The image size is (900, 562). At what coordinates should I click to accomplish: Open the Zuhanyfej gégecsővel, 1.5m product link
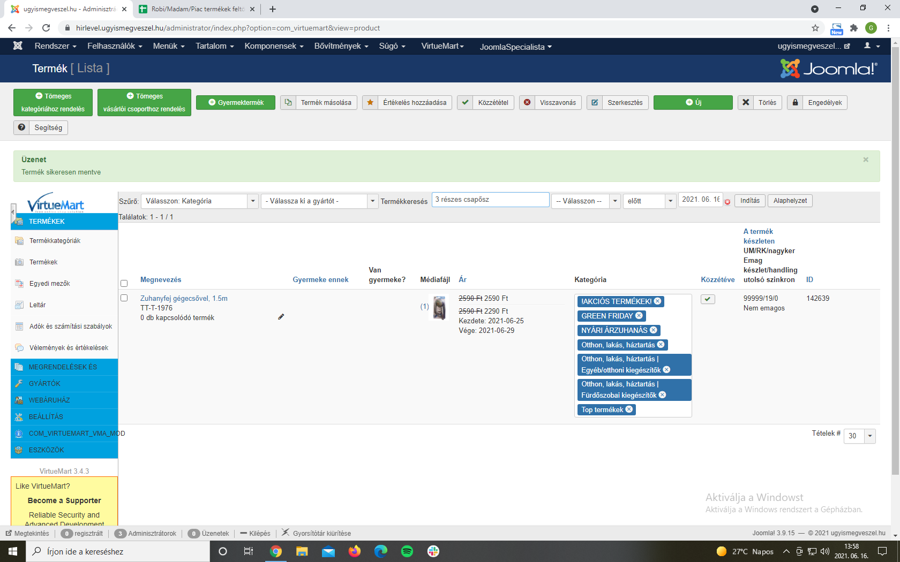point(184,298)
